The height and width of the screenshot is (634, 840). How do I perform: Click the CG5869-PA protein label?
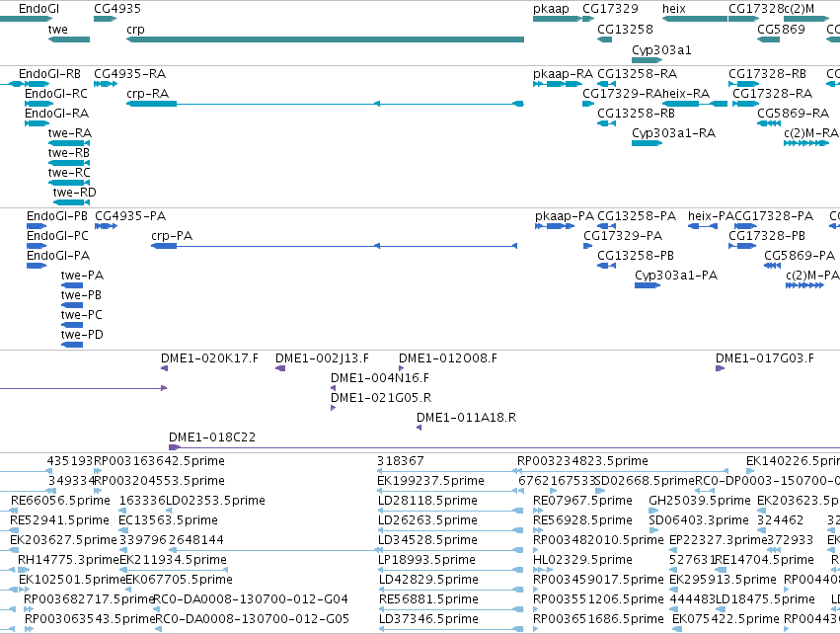click(800, 256)
